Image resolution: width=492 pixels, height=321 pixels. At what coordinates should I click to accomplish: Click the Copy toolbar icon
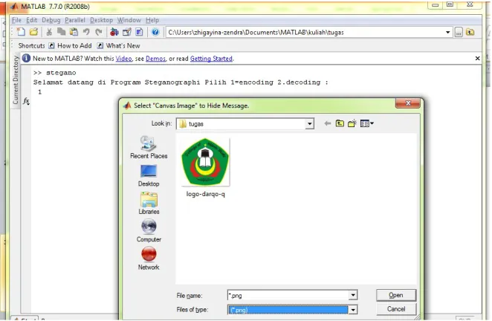[x=61, y=32]
